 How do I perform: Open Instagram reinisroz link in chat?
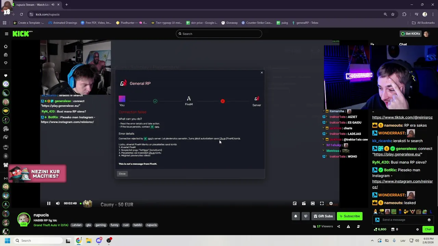402,184
